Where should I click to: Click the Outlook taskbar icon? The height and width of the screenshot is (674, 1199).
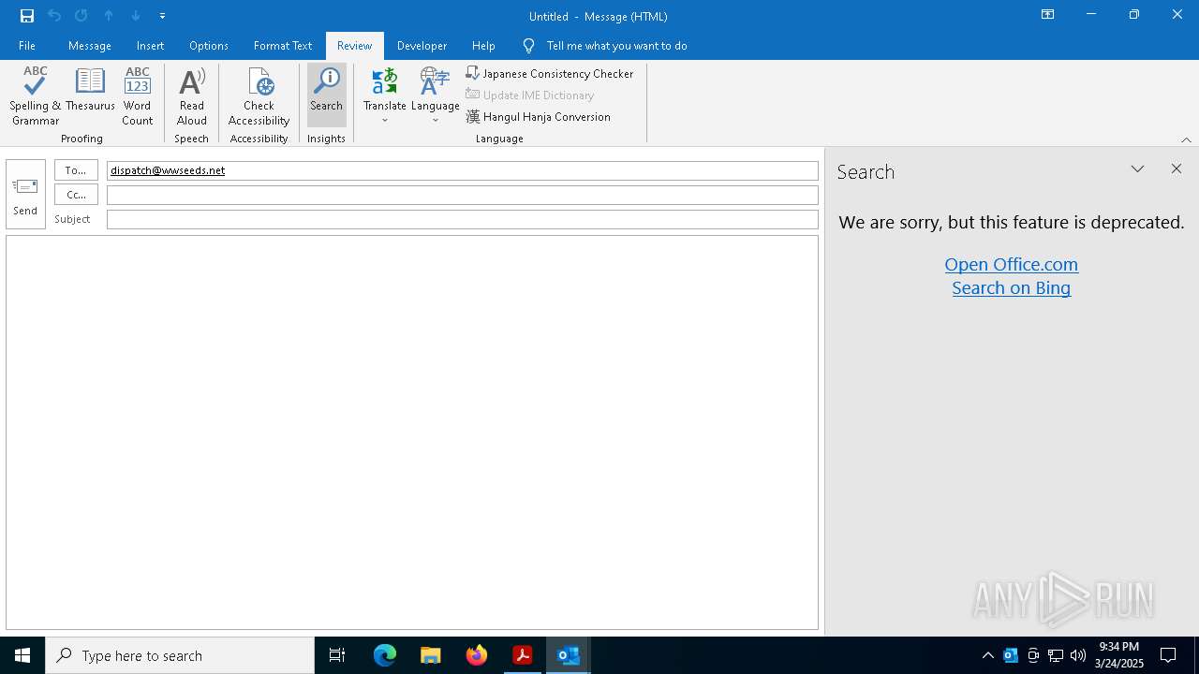[x=569, y=655]
